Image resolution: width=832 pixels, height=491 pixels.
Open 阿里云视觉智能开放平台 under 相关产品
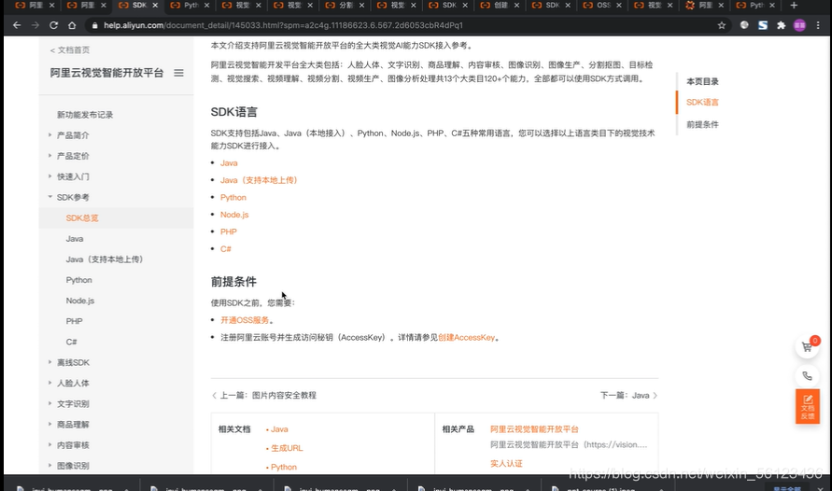click(534, 429)
